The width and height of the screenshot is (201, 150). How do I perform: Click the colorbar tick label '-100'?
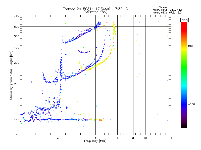coord(191,104)
